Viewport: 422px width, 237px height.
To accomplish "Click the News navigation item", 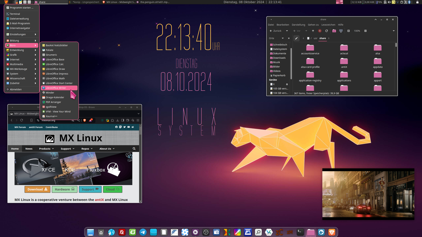I will click(x=29, y=149).
